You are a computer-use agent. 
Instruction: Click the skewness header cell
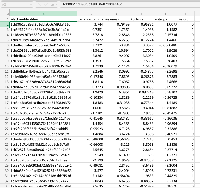click(117, 19)
